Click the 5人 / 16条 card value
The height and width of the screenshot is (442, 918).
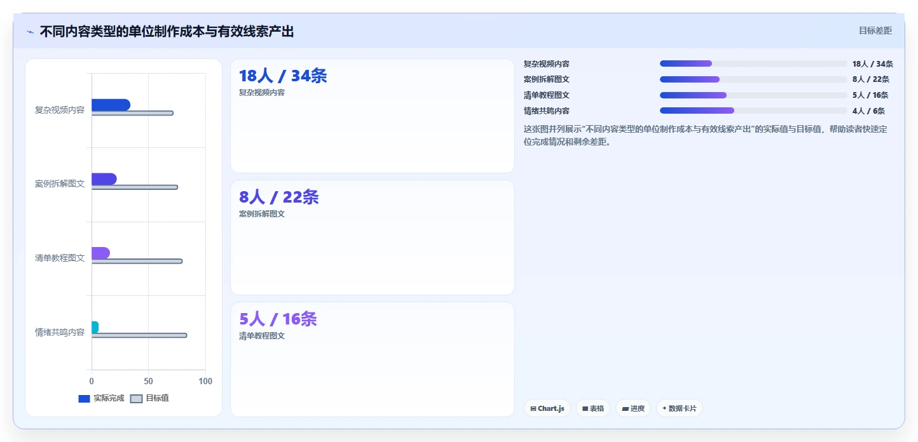pyautogui.click(x=278, y=319)
